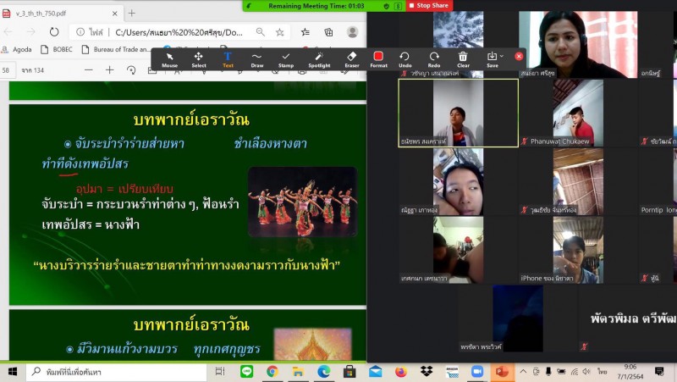Choose the Select annotation tool
Image resolution: width=677 pixels, height=382 pixels.
[x=199, y=58]
